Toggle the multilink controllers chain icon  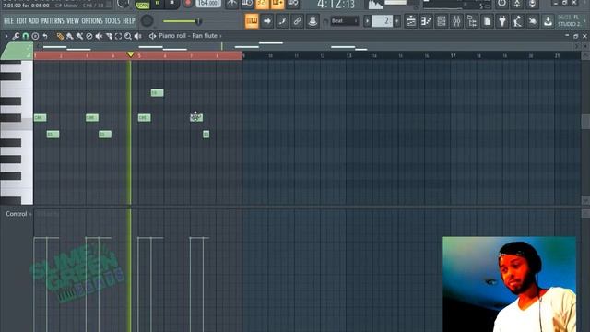point(297,21)
